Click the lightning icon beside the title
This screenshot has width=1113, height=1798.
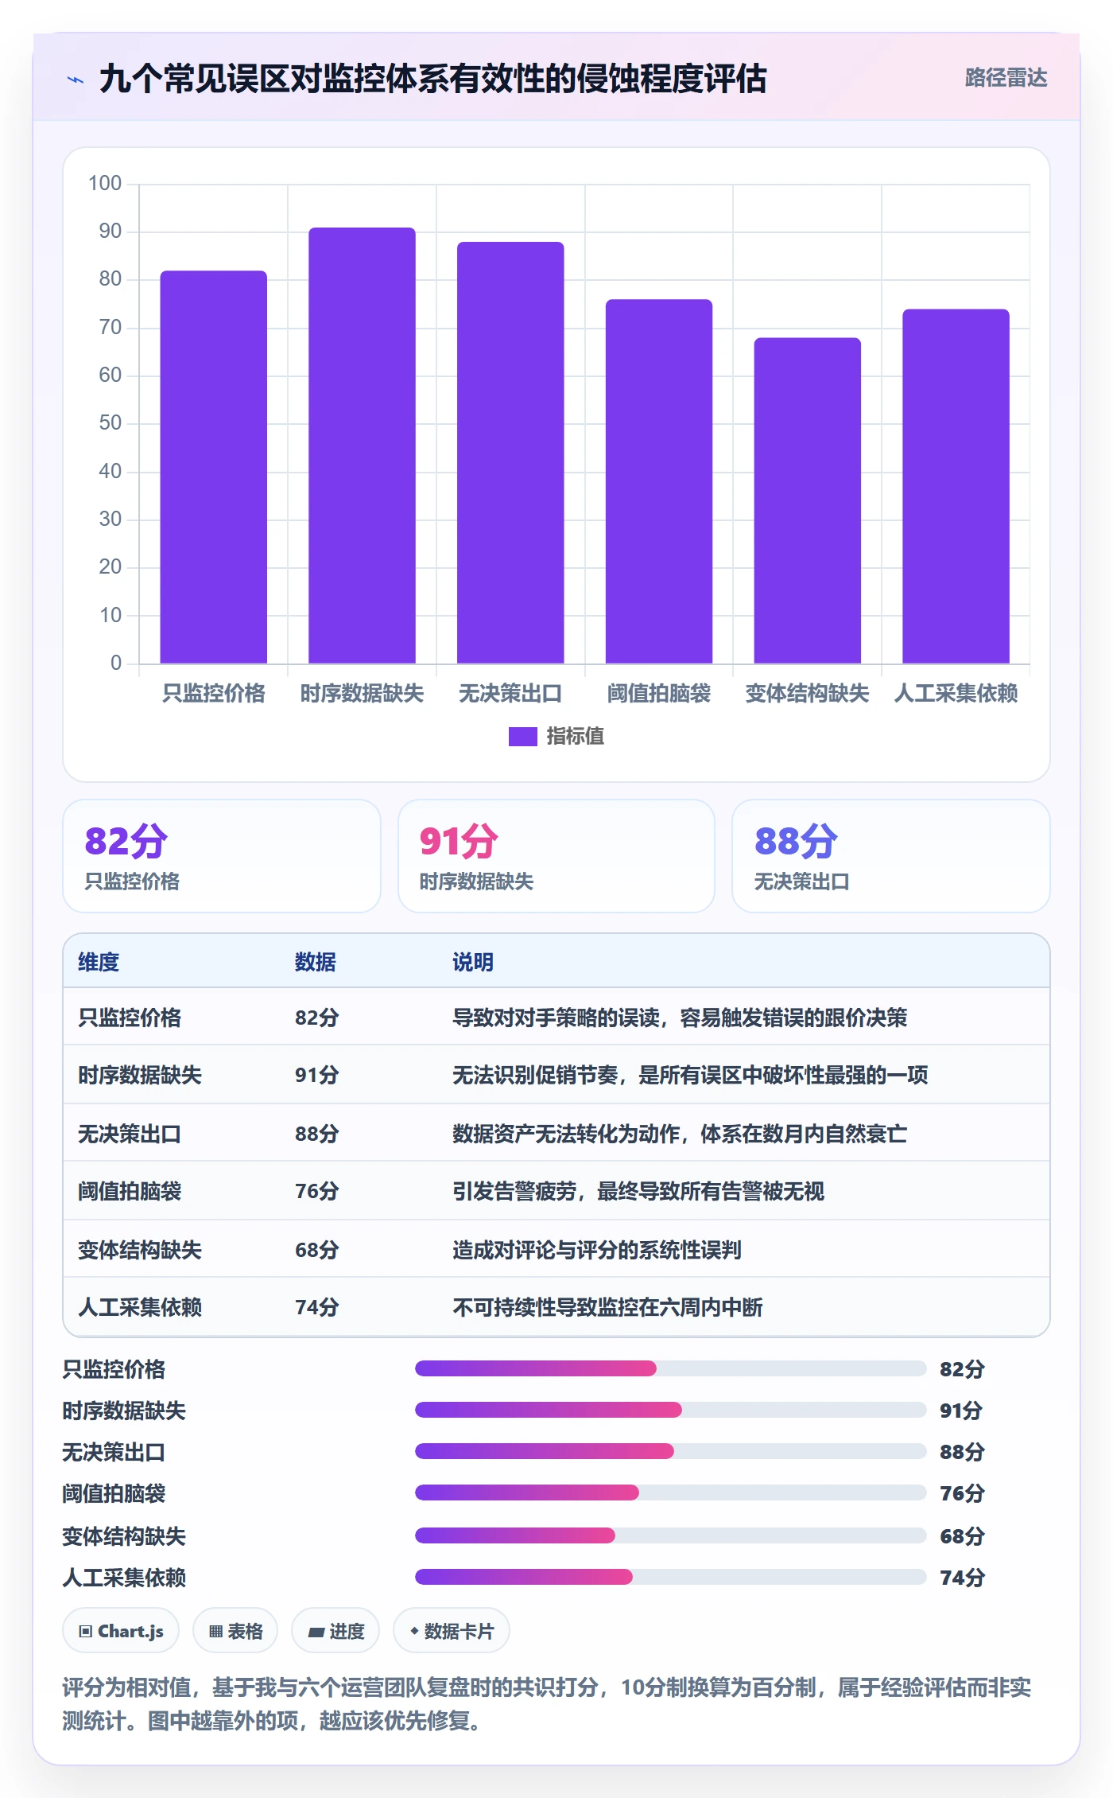point(76,80)
